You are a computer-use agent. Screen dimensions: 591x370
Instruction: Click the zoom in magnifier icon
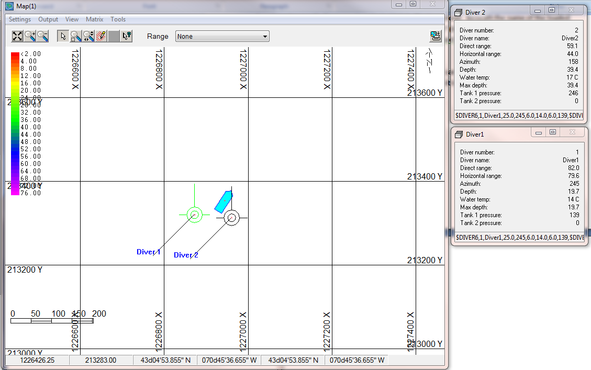click(x=30, y=36)
